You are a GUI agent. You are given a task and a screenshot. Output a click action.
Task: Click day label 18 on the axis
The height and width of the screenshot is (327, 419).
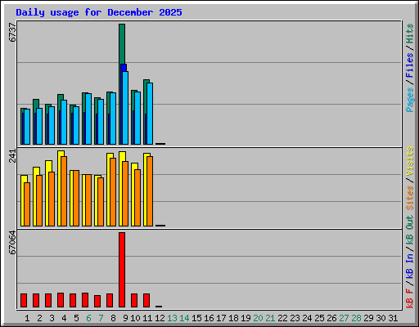[233, 318]
